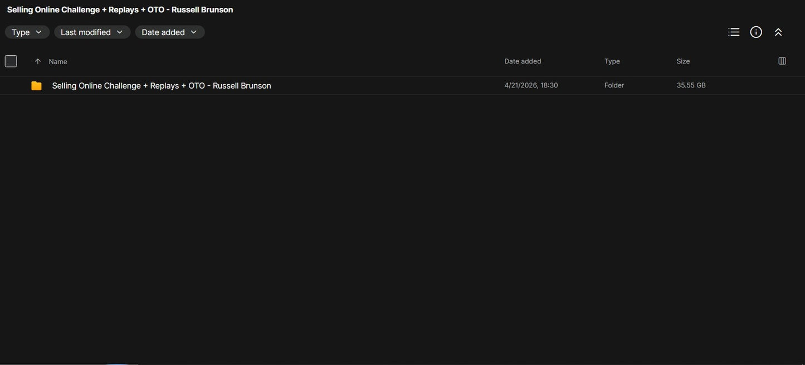Click the double up-arrow collapse icon
Screen dimensions: 805x365
tap(778, 32)
